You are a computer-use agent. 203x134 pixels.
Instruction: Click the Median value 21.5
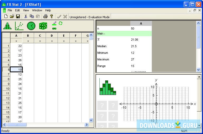click(133, 46)
